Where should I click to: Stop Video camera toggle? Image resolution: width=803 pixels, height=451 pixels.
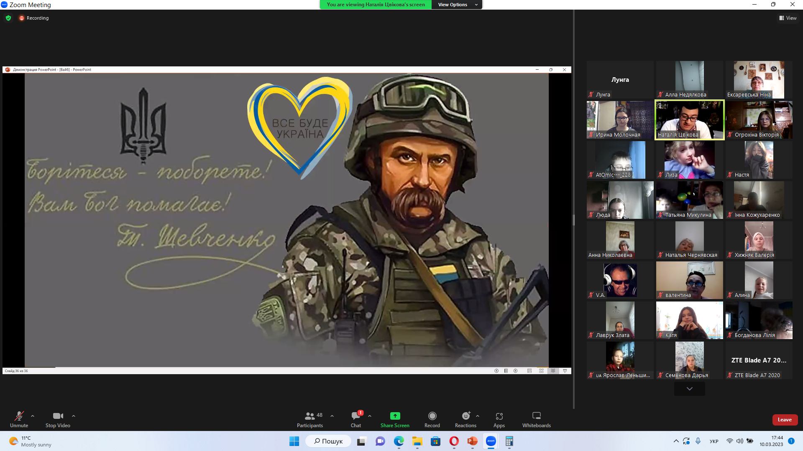pyautogui.click(x=58, y=419)
